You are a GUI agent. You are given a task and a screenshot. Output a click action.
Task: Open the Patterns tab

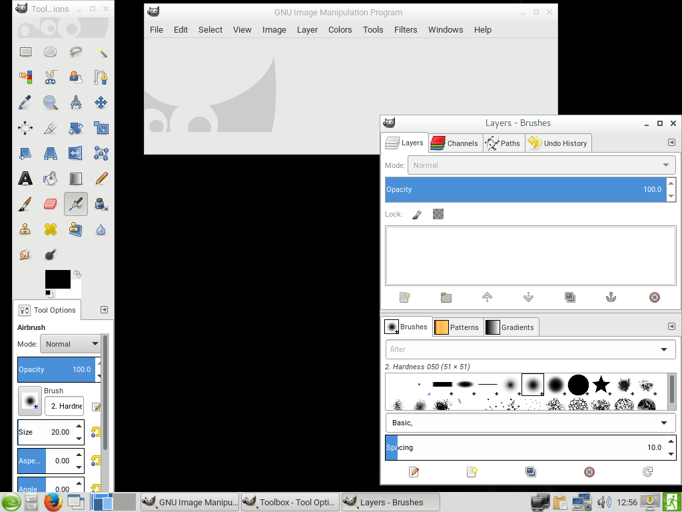click(x=457, y=327)
